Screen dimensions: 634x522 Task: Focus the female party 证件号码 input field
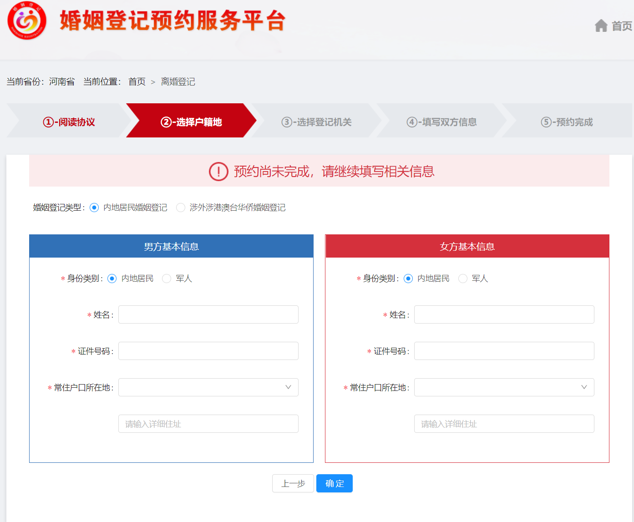pos(504,351)
